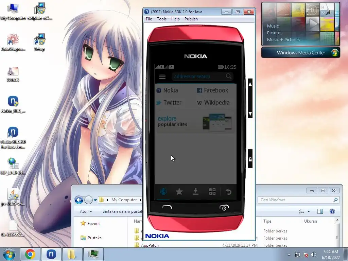Select the Setup desktop shortcut
The width and height of the screenshot is (348, 261).
(x=39, y=42)
